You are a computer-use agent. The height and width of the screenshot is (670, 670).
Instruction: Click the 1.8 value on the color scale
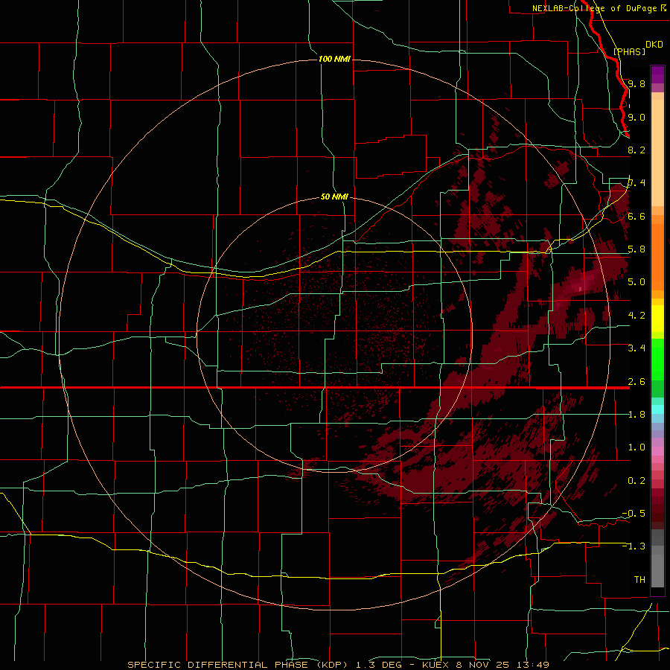coord(636,415)
